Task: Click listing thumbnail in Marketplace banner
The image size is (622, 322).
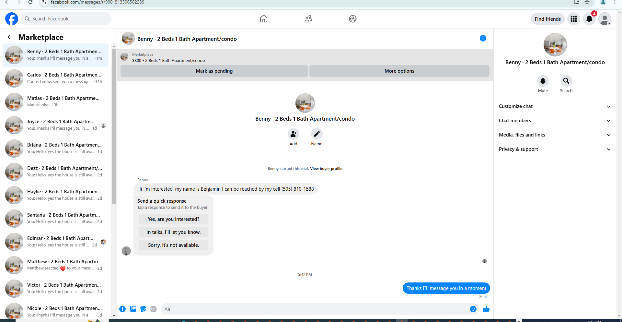Action: click(x=124, y=57)
